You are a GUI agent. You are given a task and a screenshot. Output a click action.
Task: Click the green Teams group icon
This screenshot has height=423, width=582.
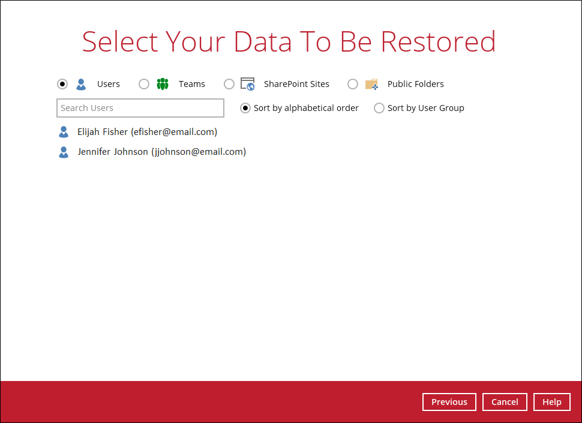pos(162,84)
